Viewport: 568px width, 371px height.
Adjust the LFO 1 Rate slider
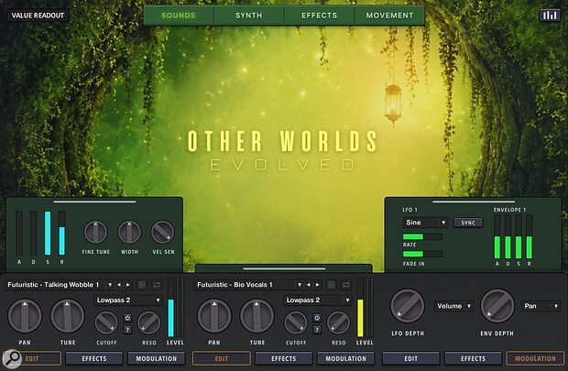point(422,237)
